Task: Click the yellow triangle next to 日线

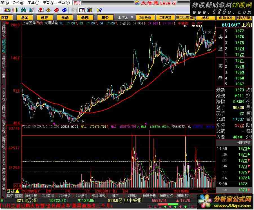Action: tap(17, 191)
